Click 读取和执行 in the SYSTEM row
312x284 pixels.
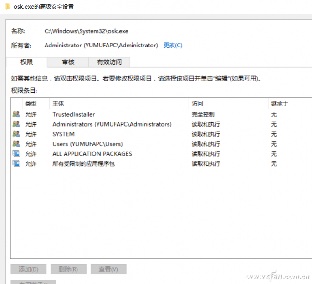pos(206,134)
